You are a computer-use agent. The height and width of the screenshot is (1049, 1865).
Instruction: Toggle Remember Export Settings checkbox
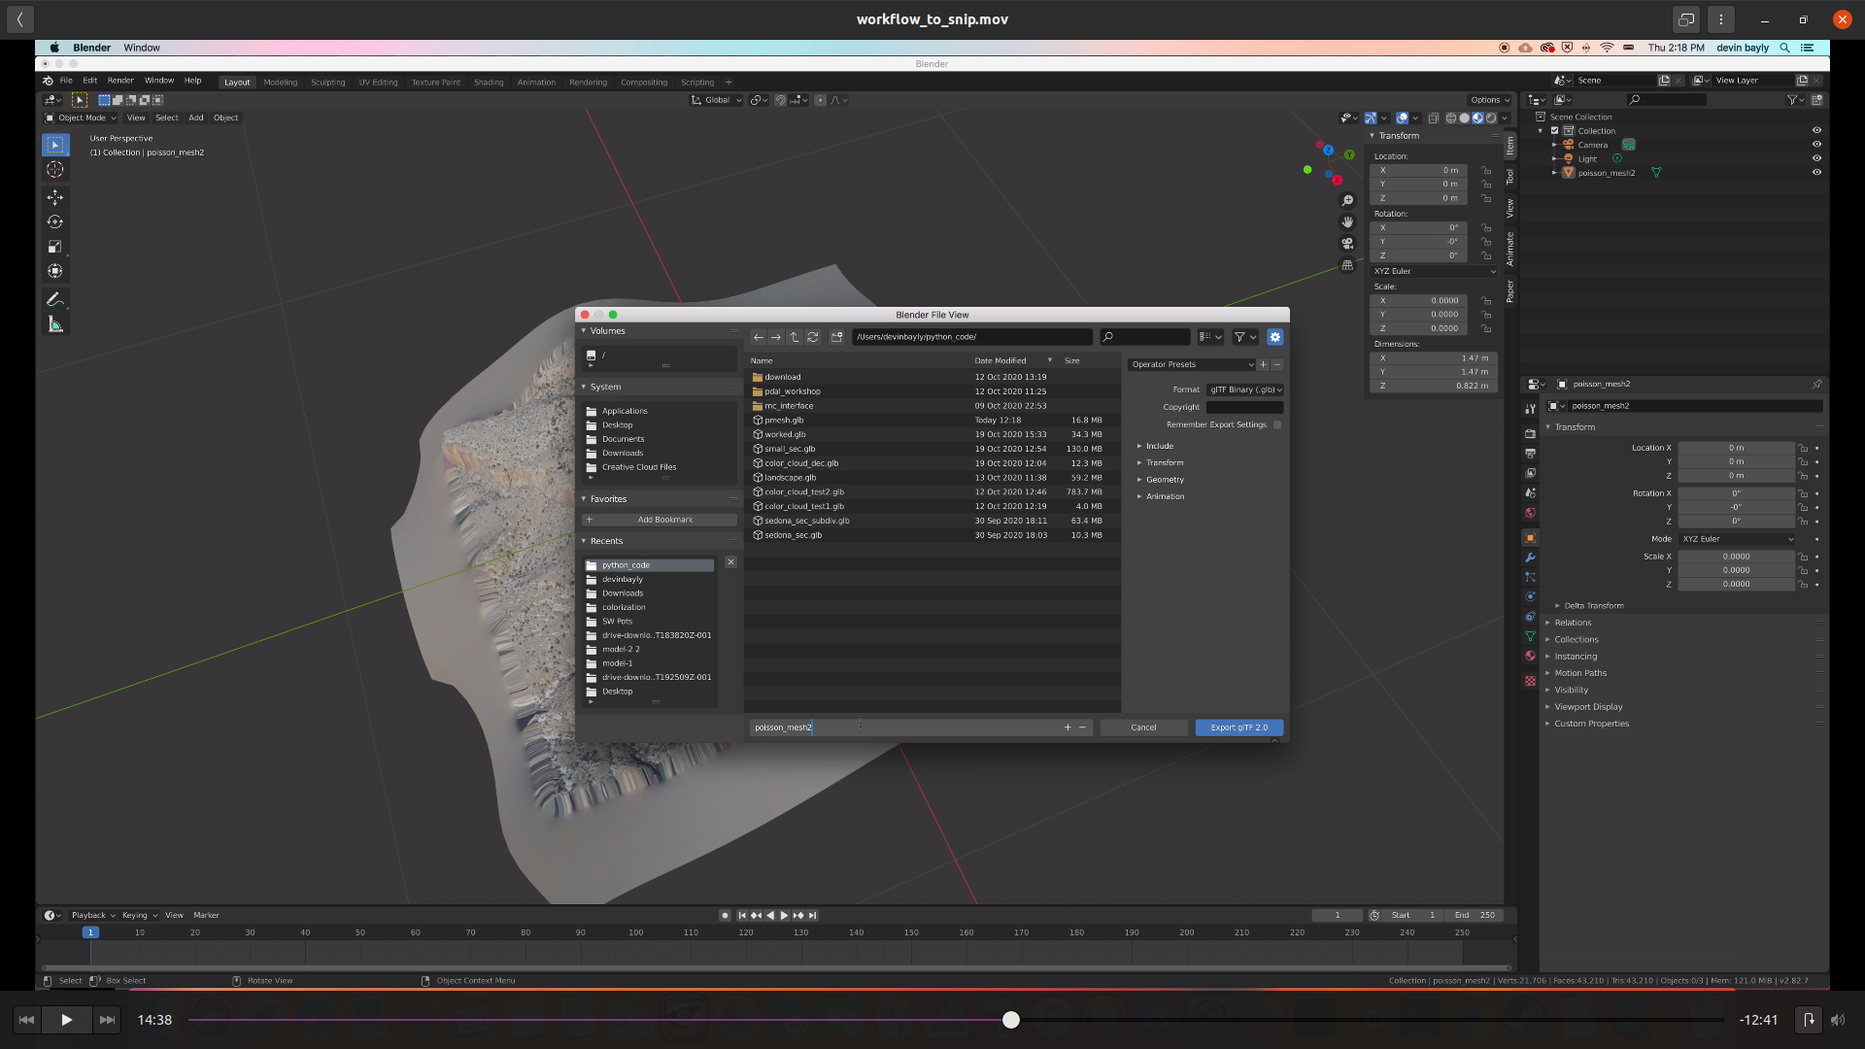(1277, 424)
